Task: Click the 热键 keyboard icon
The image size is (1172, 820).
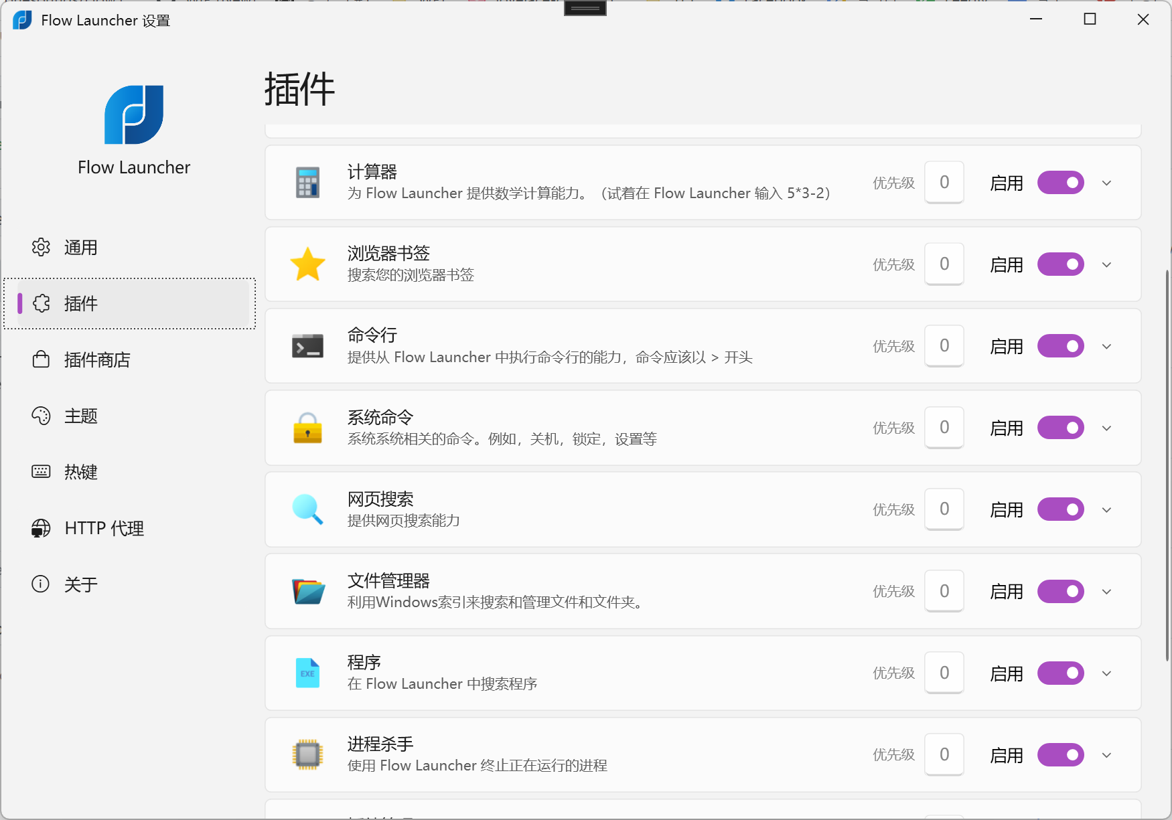Action: 41,472
